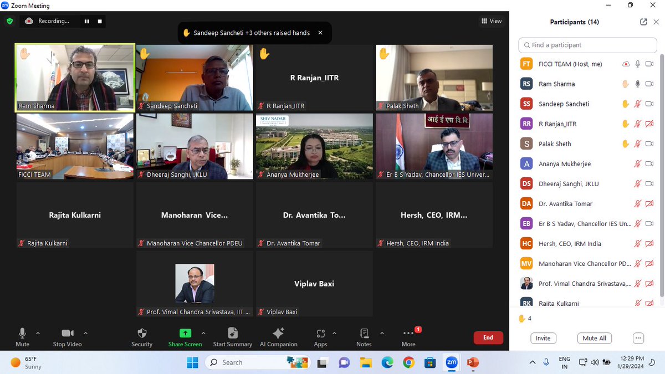
Task: Select Sandeep Sancheti's video tile
Action: coord(195,78)
